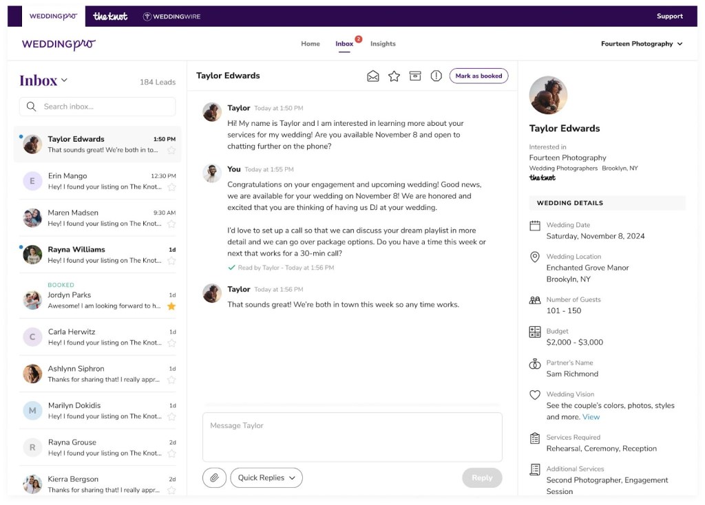Open Maren Madsen conversation

98,218
